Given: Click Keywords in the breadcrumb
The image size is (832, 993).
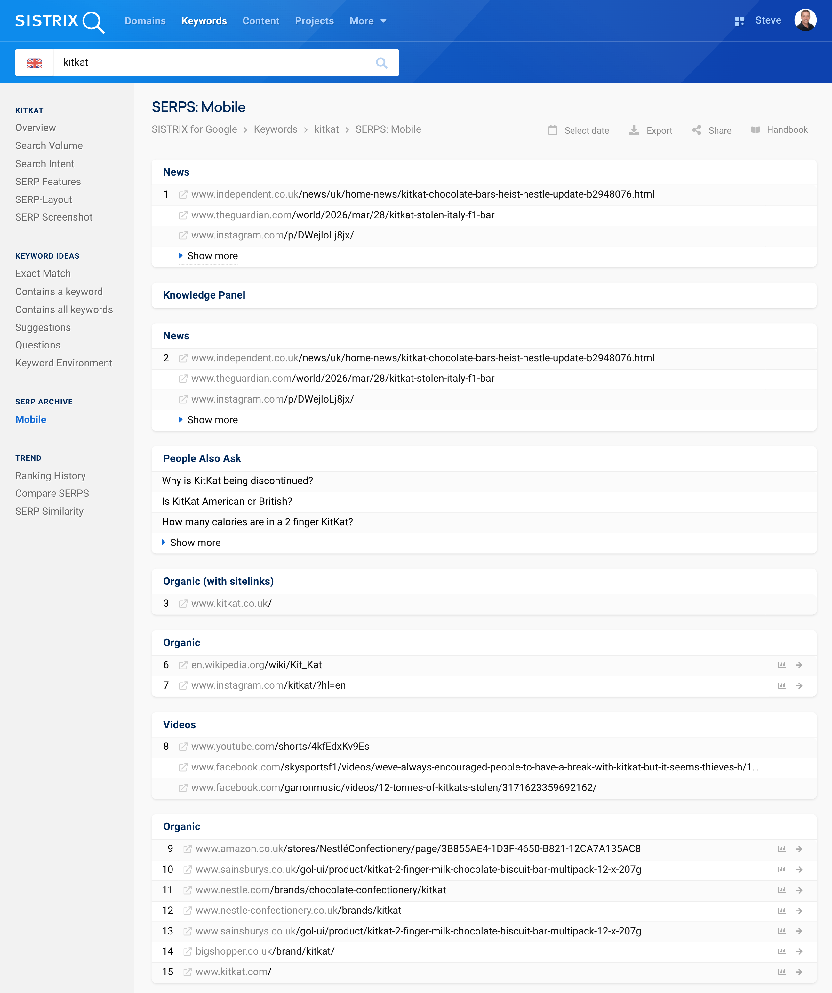Looking at the screenshot, I should point(276,129).
